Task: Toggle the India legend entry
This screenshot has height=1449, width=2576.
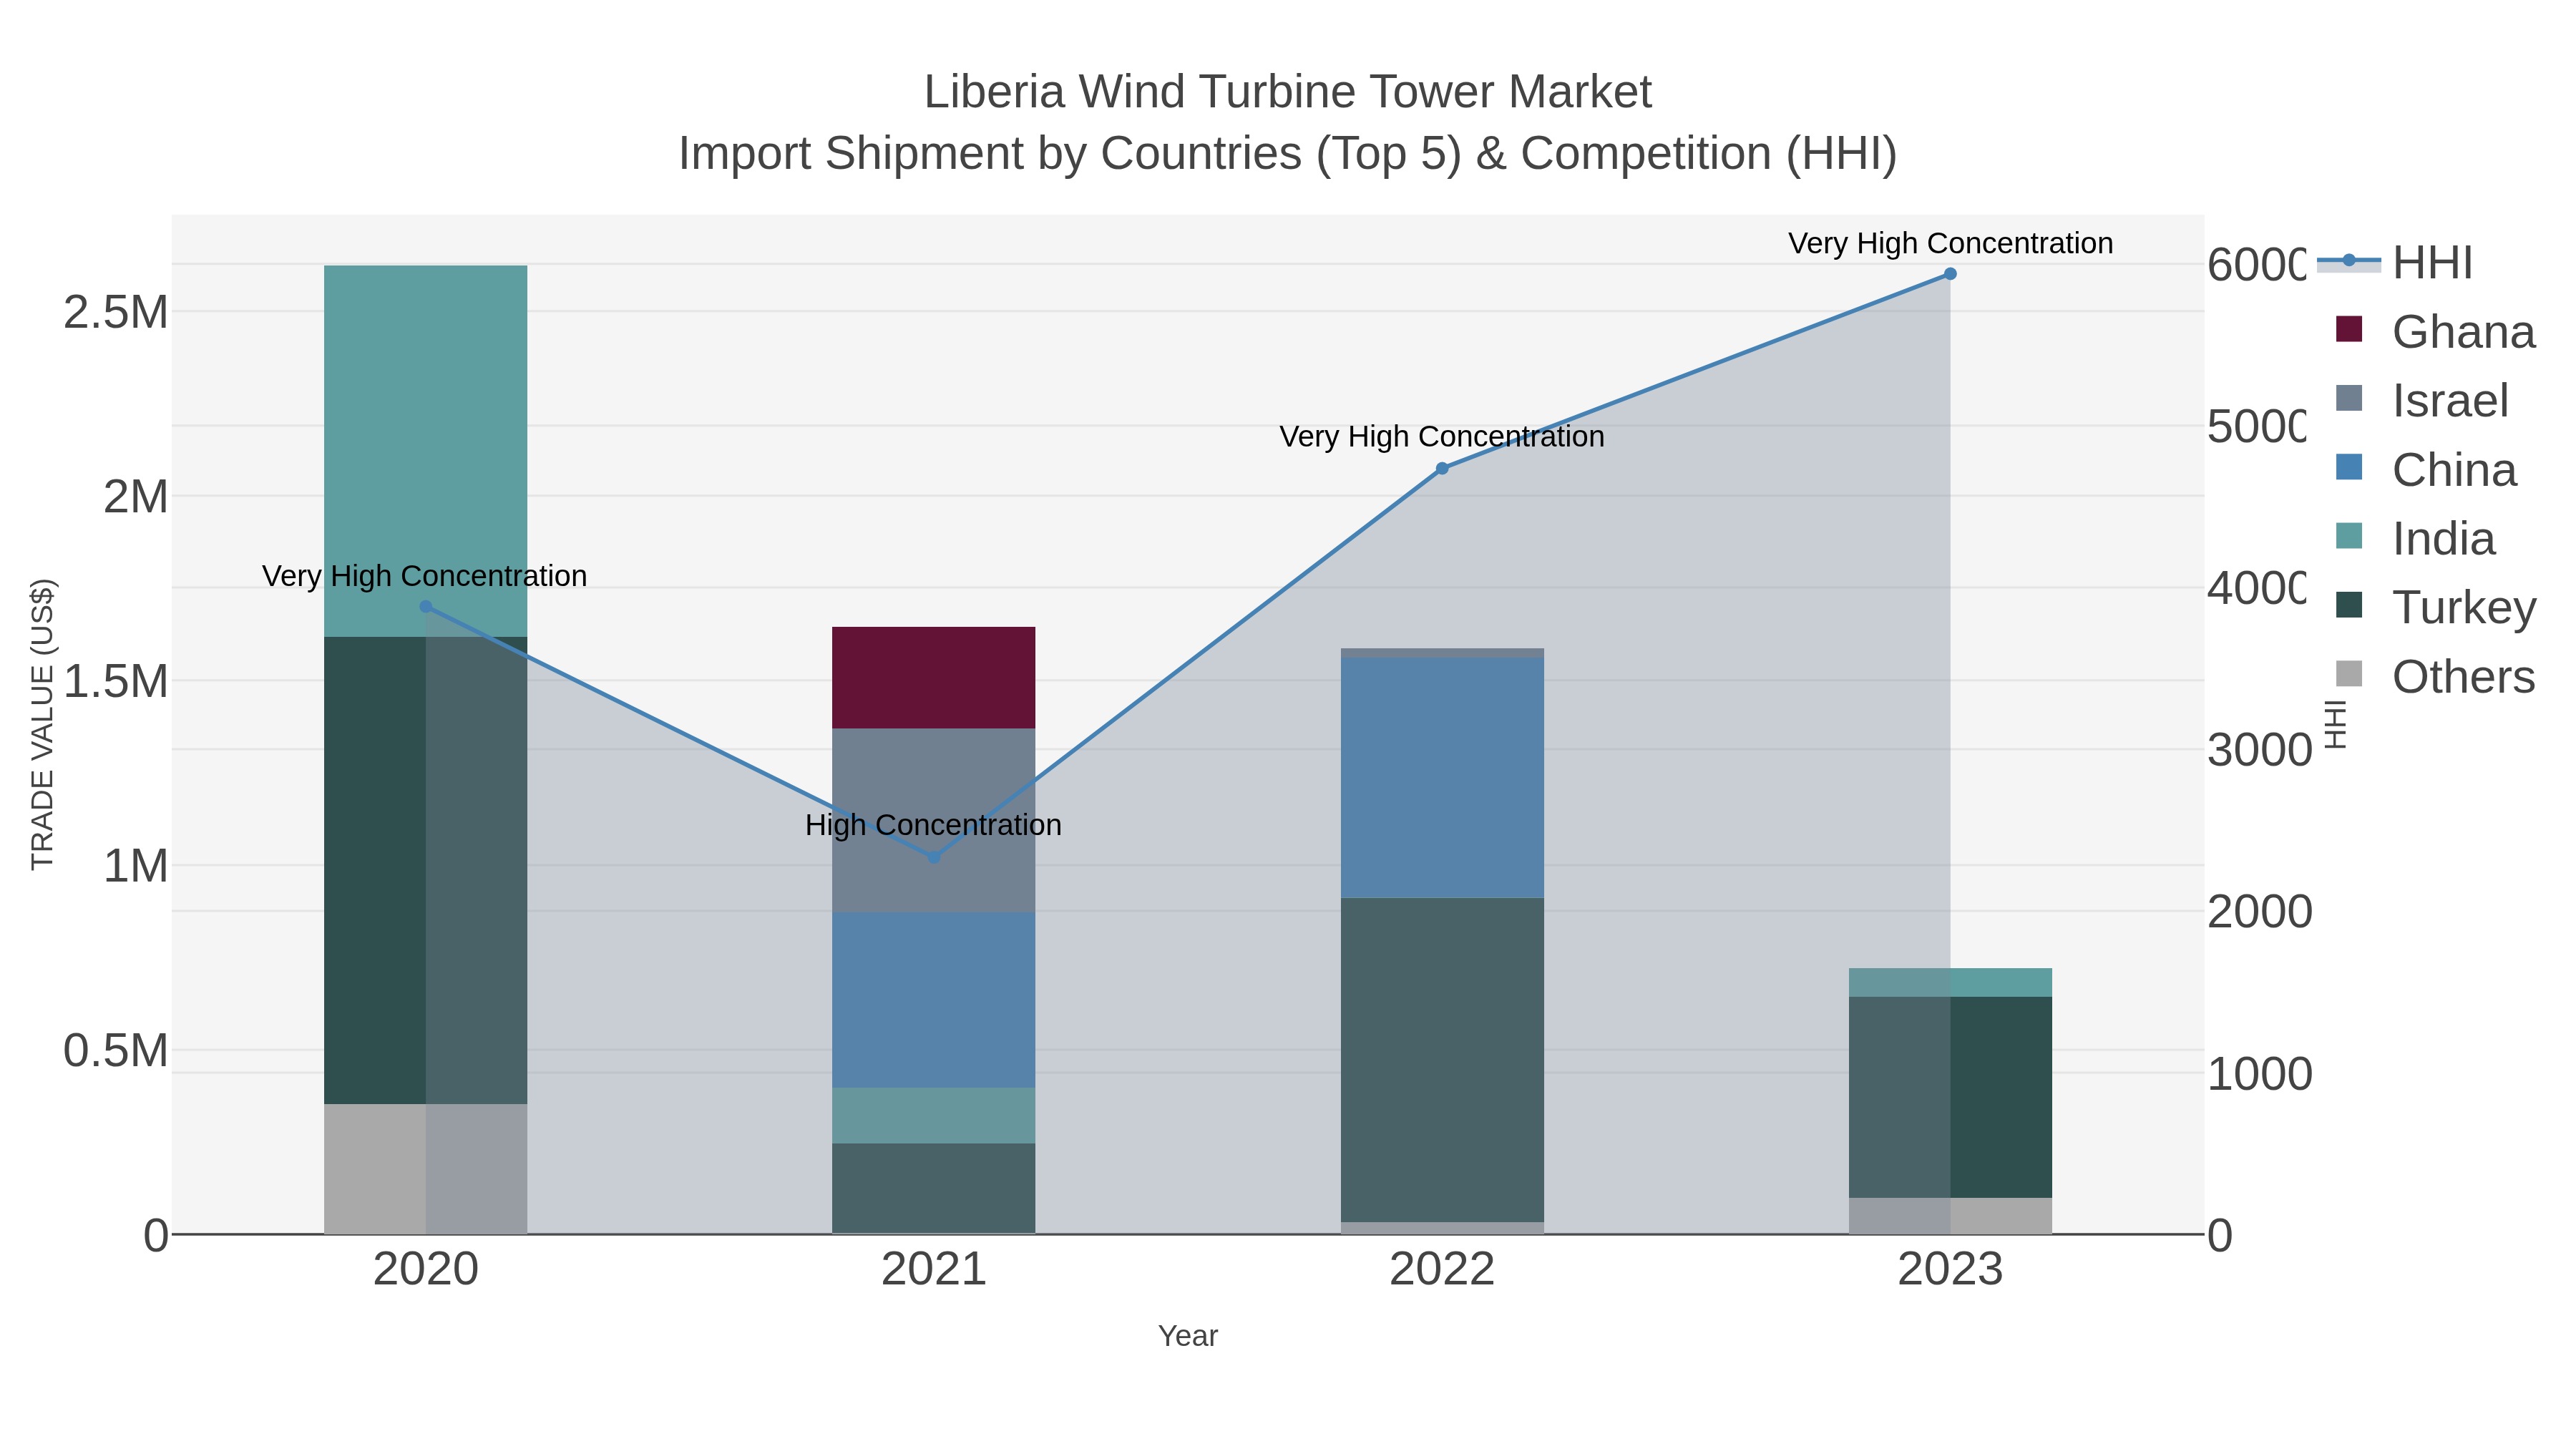Action: pos(2415,538)
